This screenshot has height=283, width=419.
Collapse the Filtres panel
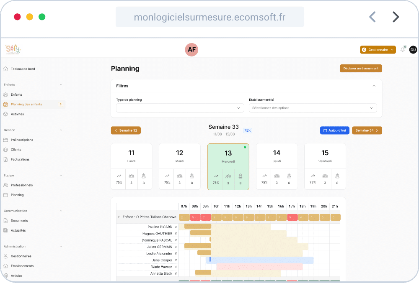click(x=374, y=86)
